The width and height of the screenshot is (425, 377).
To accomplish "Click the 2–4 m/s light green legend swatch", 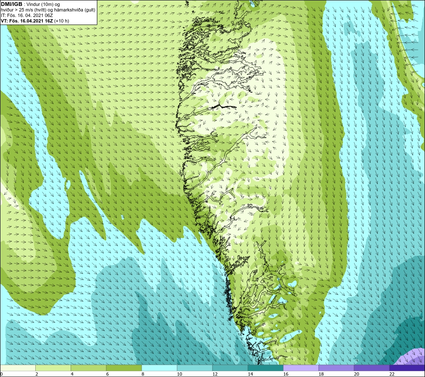I will 53,368.
